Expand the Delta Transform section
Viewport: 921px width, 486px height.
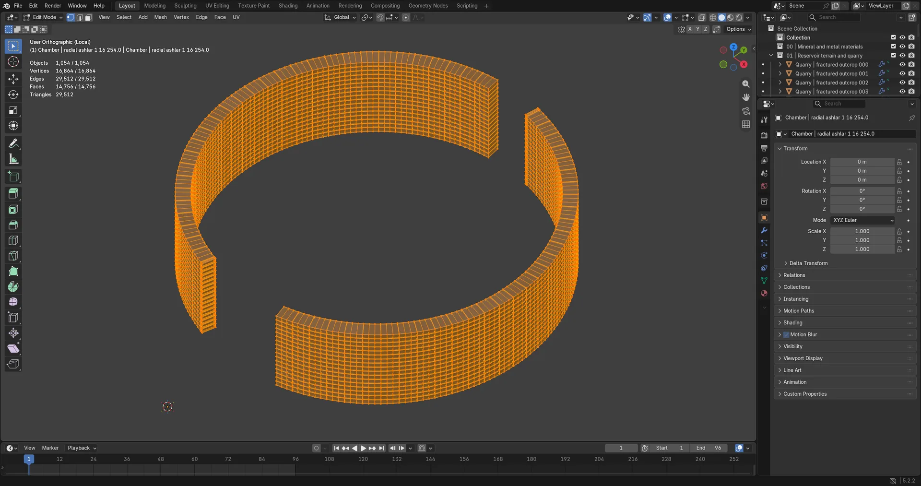click(x=809, y=263)
